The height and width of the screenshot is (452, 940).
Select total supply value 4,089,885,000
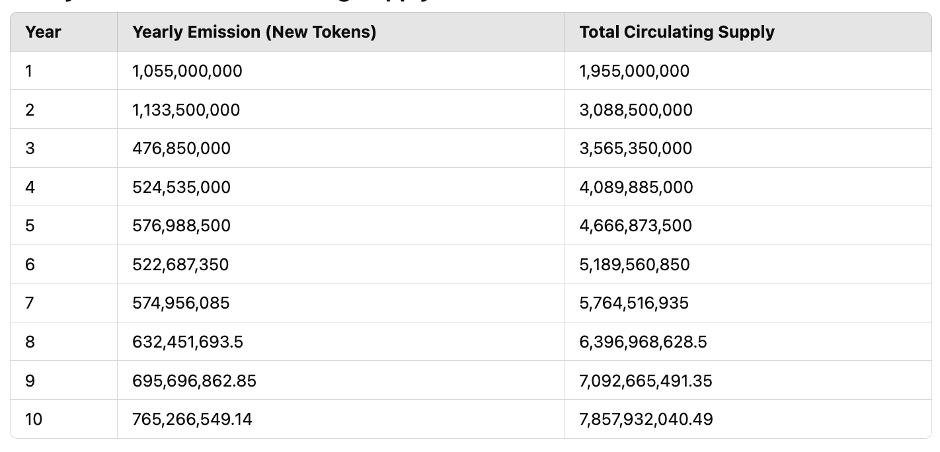[637, 187]
